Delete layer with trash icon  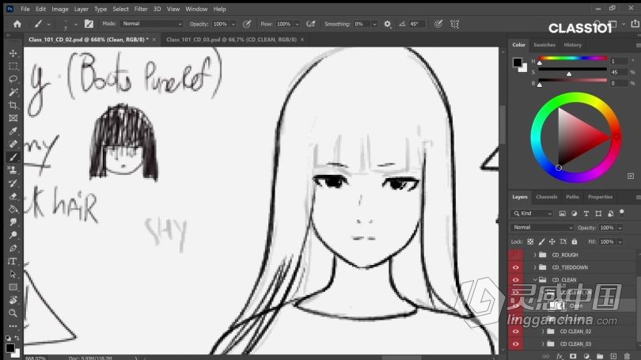tap(627, 356)
